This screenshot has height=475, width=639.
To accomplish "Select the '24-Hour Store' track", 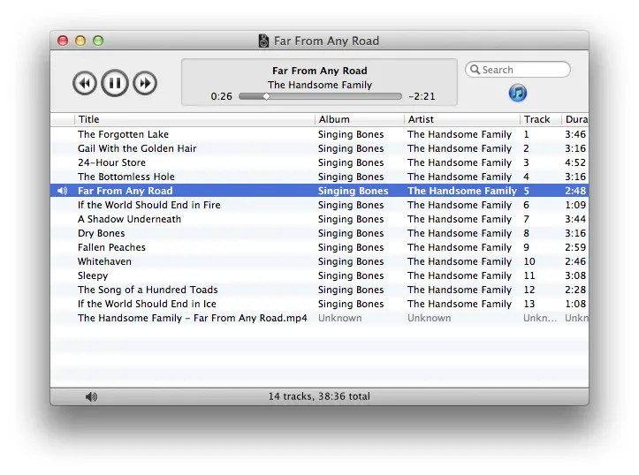I will coord(320,162).
